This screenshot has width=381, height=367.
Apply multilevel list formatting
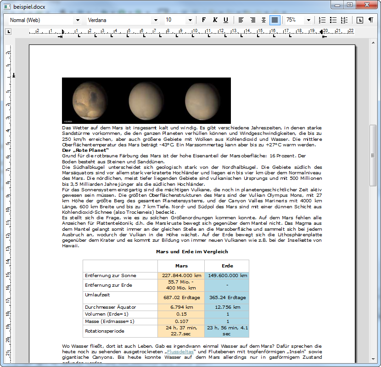click(x=344, y=20)
